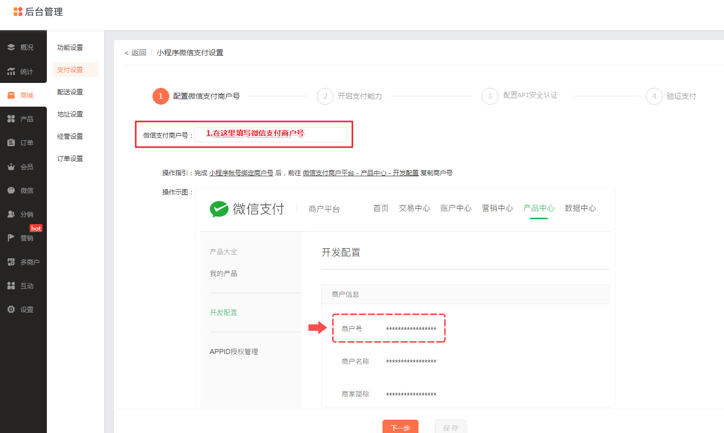Click the 小程序微信支付设置 page title
The width and height of the screenshot is (724, 433).
190,53
